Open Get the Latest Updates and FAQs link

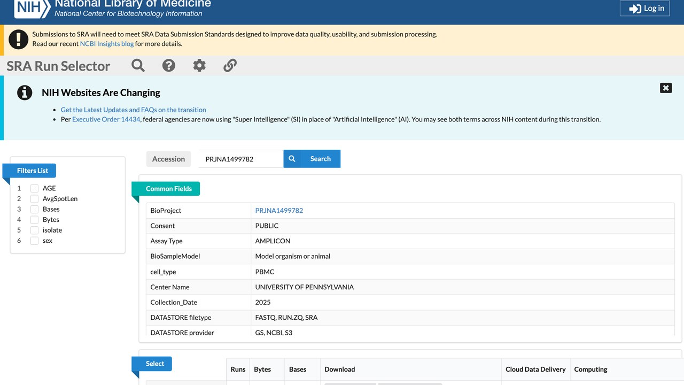point(134,110)
